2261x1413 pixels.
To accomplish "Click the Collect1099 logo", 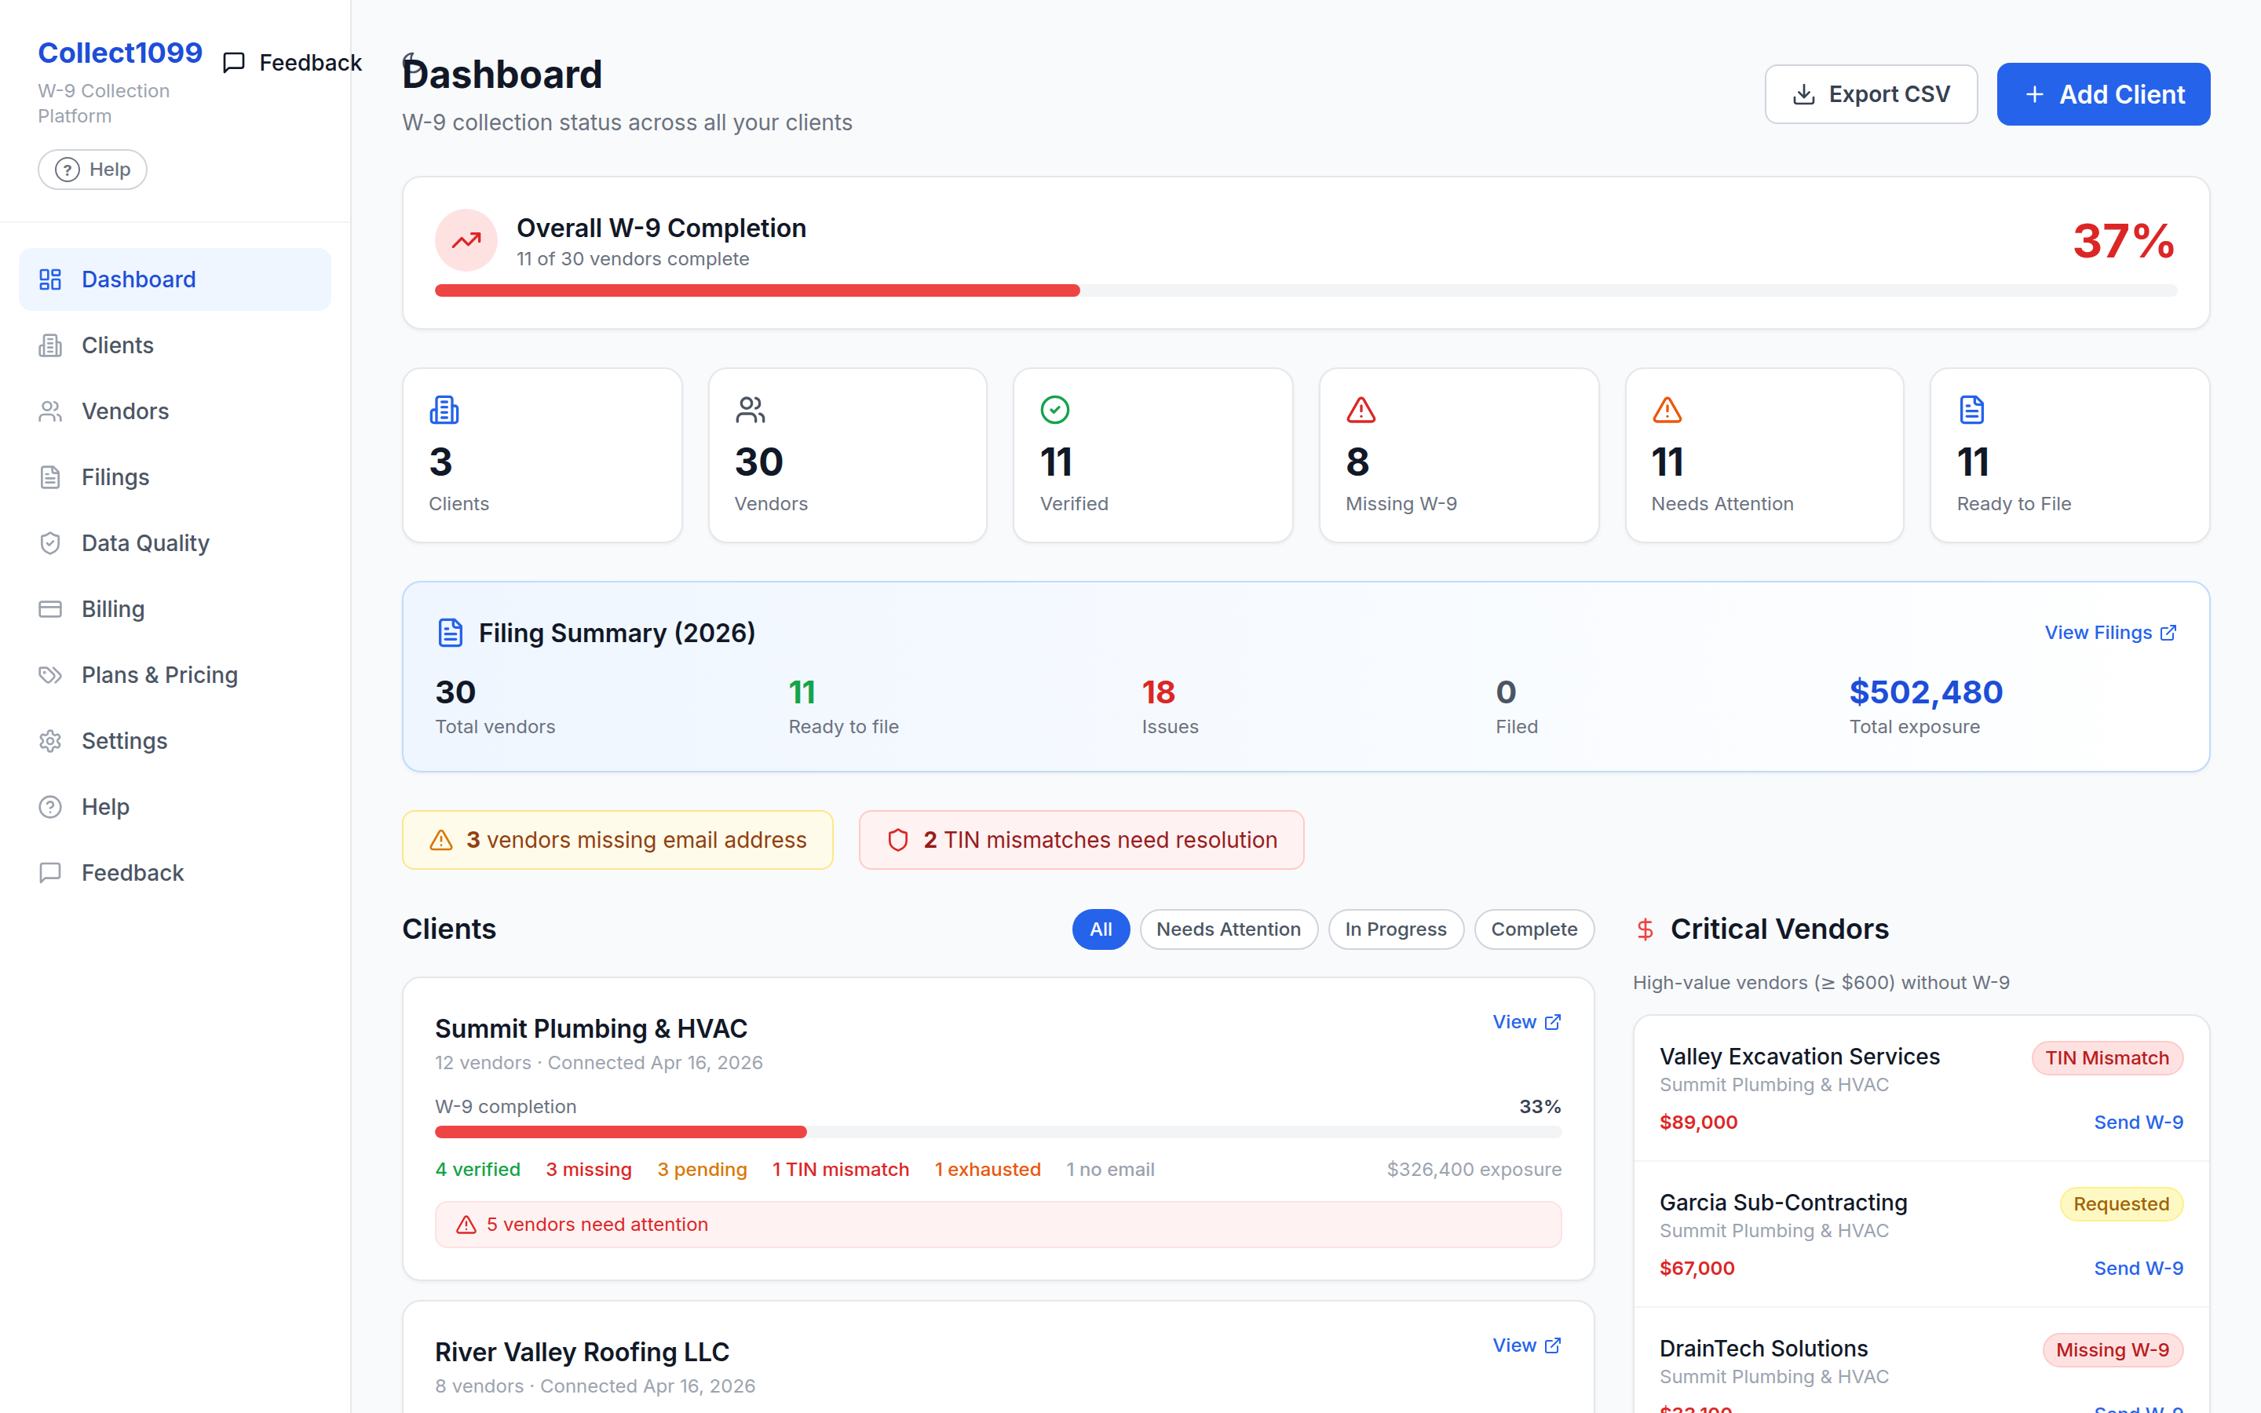I will (119, 53).
